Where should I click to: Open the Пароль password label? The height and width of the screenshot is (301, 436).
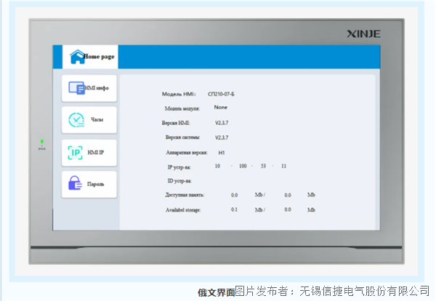coord(96,184)
